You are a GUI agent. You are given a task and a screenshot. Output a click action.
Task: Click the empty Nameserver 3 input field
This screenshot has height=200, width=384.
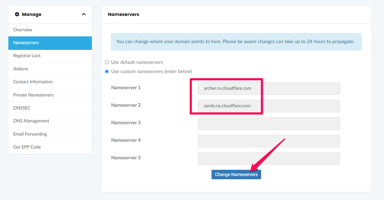[x=269, y=123]
